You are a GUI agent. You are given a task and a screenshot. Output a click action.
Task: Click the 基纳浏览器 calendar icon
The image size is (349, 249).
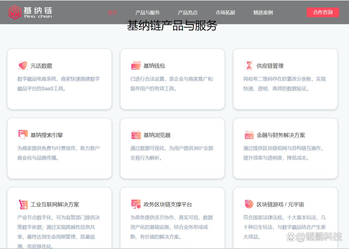click(136, 135)
